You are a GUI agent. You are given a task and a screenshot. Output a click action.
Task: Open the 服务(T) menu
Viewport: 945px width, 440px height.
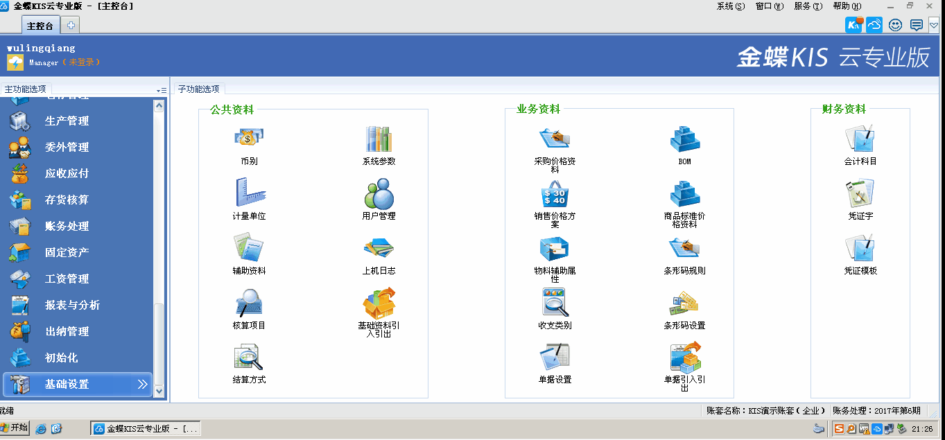click(x=808, y=6)
